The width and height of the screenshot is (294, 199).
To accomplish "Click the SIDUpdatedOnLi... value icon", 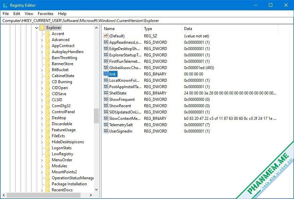I will point(106,112).
